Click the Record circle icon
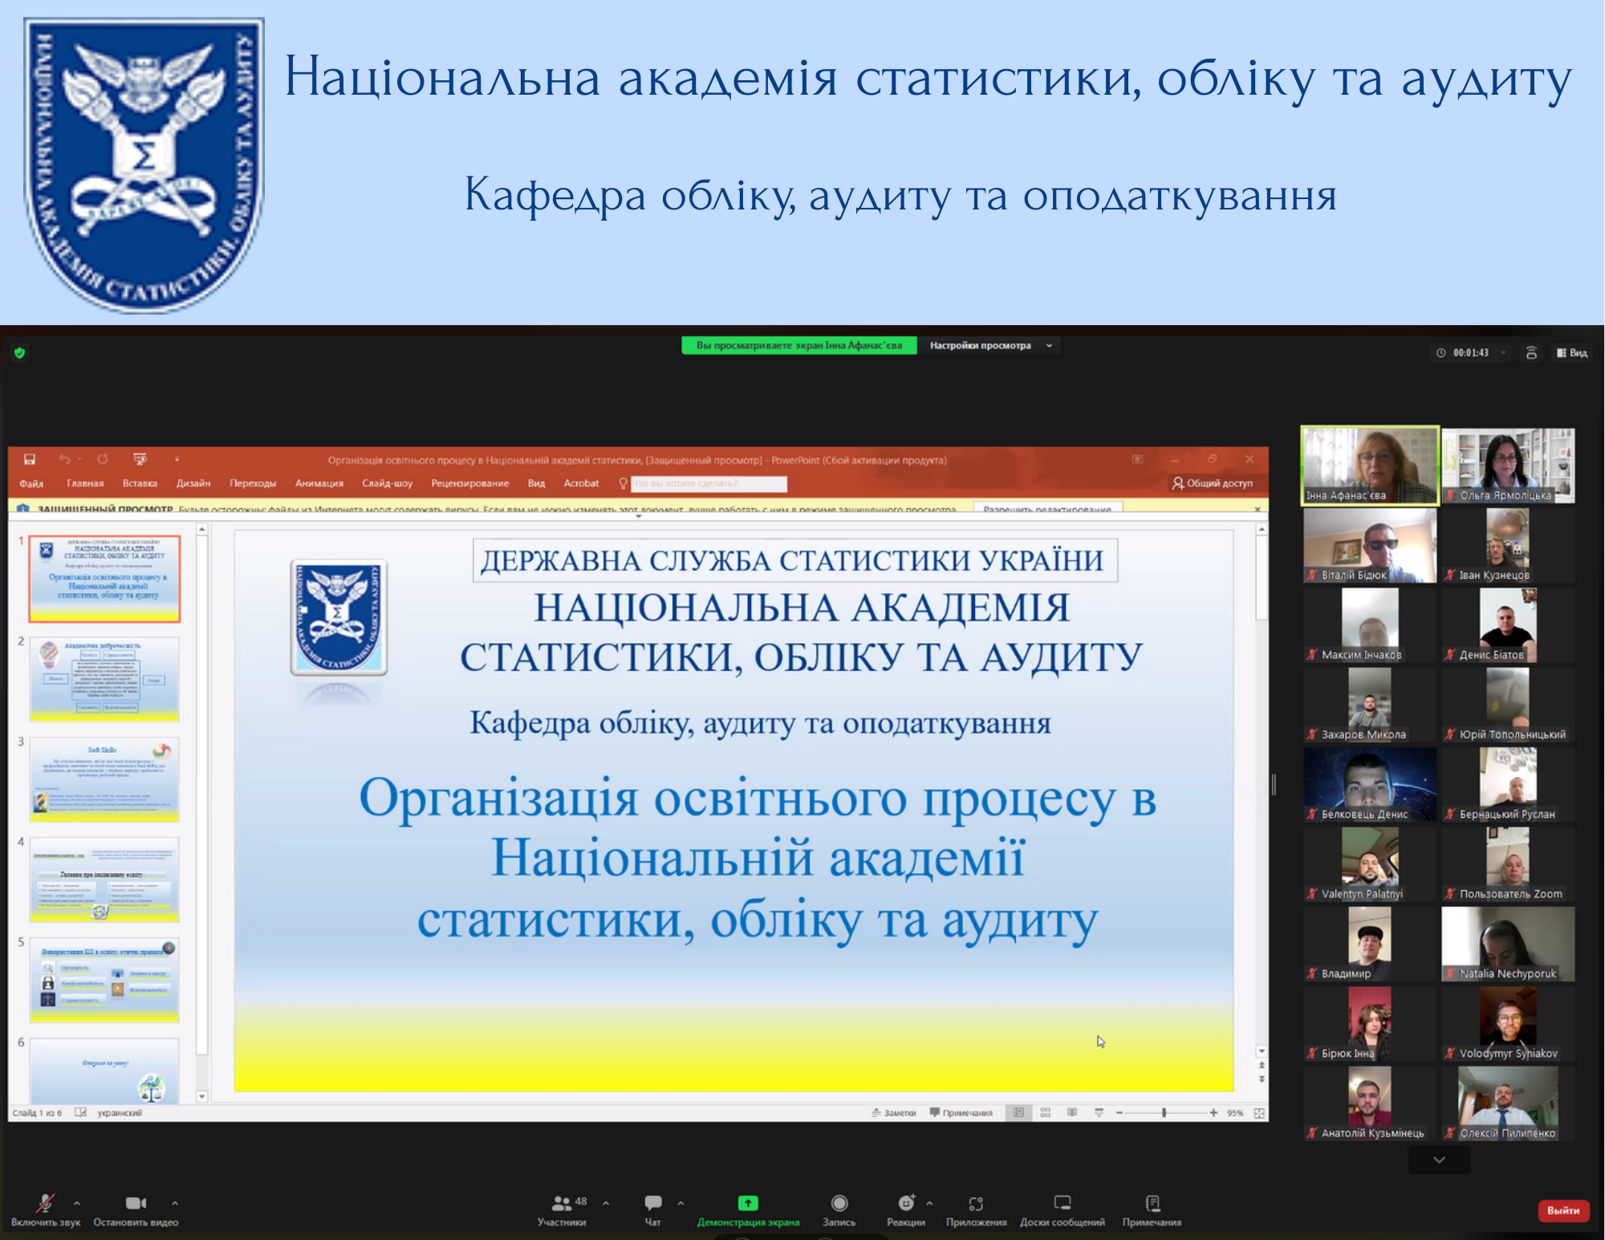 click(839, 1203)
